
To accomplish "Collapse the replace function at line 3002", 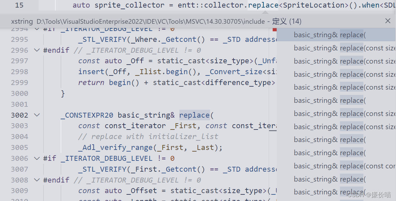I will click(x=37, y=115).
